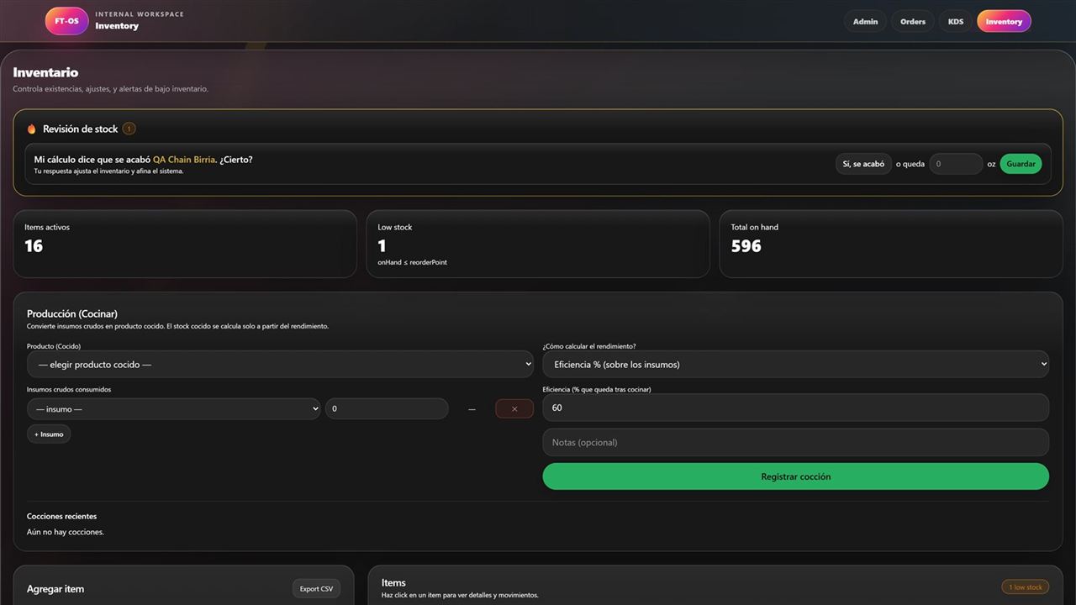
Task: Open the KDS tab
Action: (956, 22)
